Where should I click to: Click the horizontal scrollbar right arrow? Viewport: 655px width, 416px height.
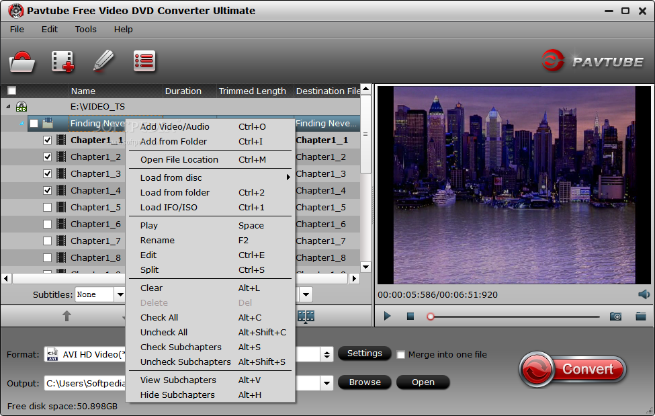(x=354, y=278)
